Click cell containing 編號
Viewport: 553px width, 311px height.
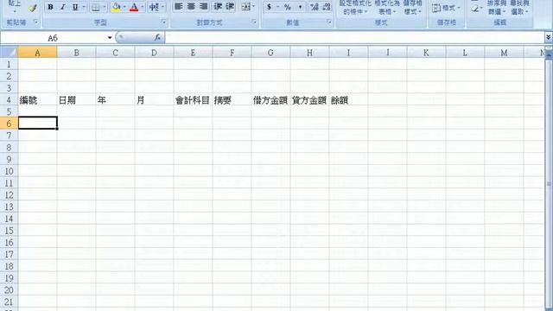point(37,100)
